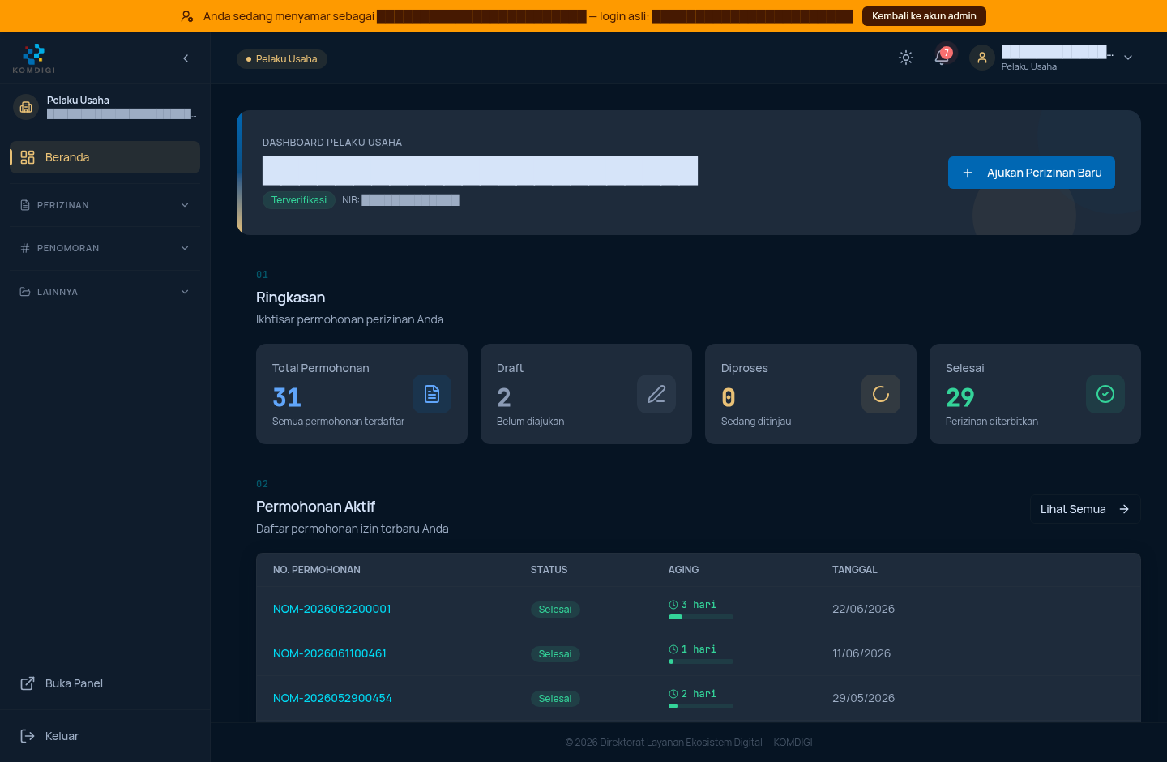Viewport: 1167px width, 762px height.
Task: Click the Ringkasan section heading
Action: click(x=290, y=298)
